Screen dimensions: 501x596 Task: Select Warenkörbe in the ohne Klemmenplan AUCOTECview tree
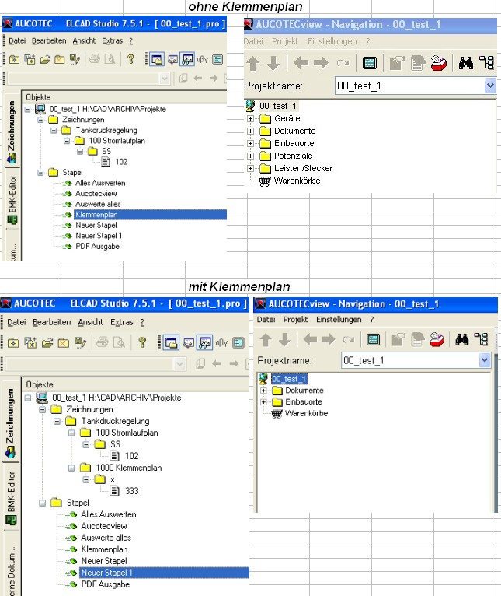pyautogui.click(x=297, y=181)
